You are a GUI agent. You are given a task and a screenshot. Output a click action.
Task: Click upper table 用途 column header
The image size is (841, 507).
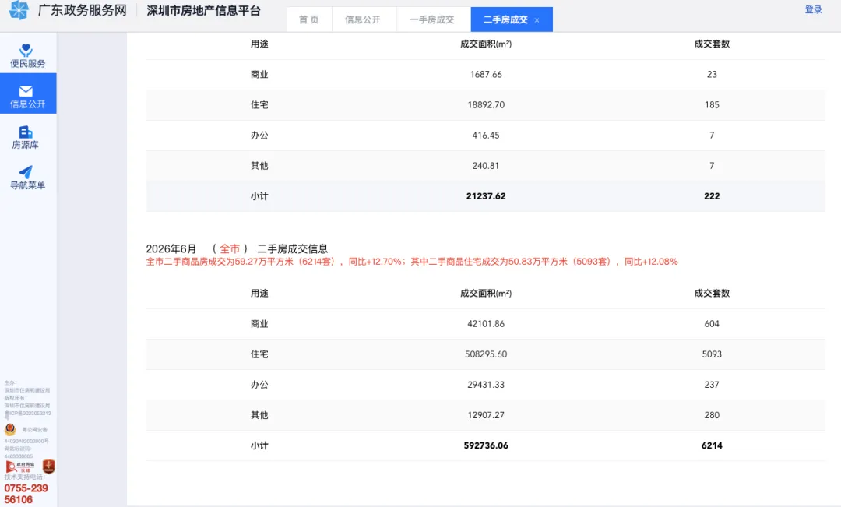point(259,44)
